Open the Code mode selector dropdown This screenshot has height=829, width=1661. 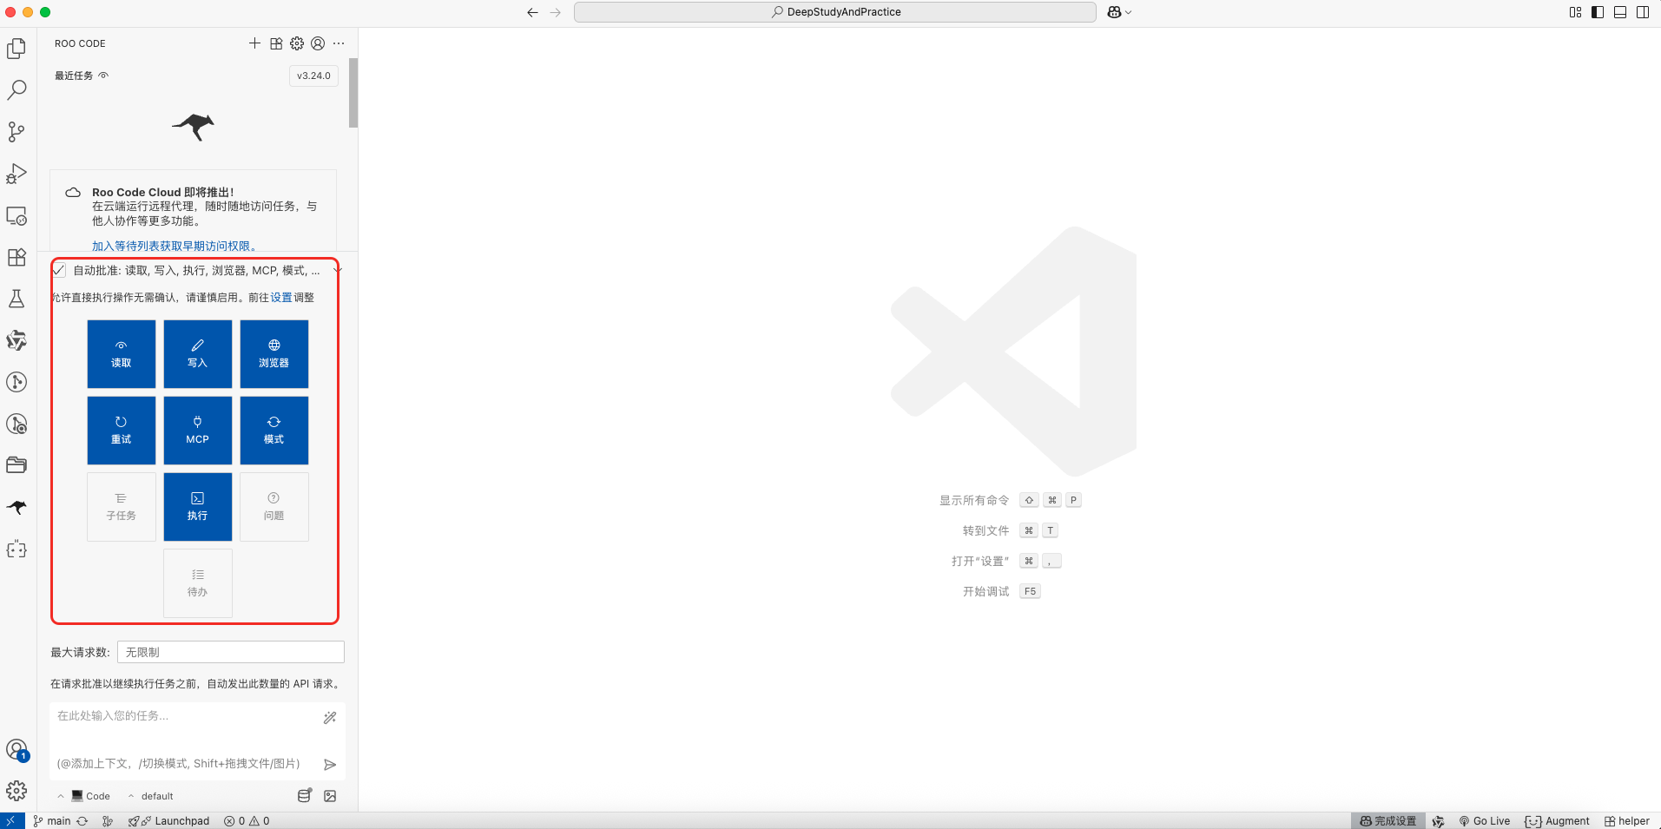coord(84,796)
